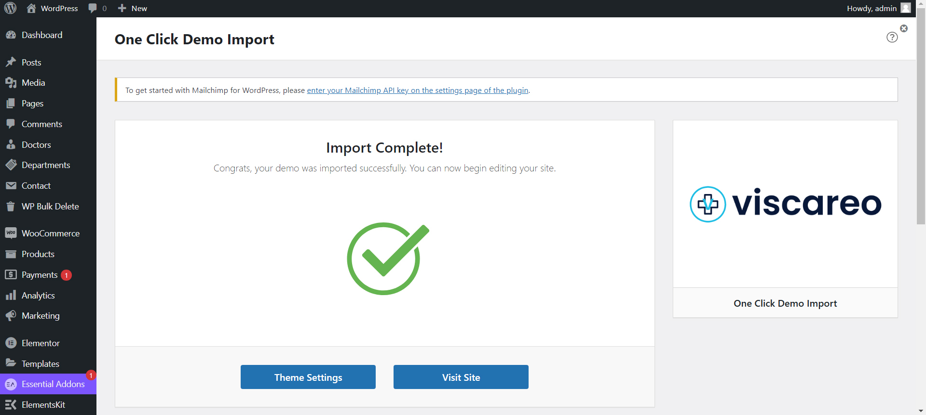The image size is (926, 415).
Task: Open WP Bulk Delete menu
Action: pos(48,207)
